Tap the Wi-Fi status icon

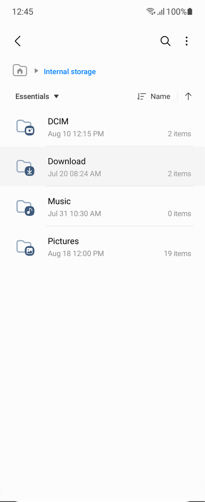tap(151, 12)
